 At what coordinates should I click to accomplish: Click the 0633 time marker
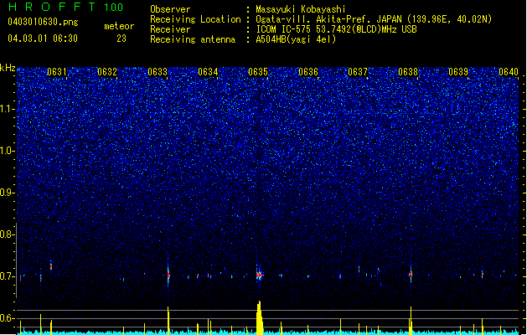[158, 71]
